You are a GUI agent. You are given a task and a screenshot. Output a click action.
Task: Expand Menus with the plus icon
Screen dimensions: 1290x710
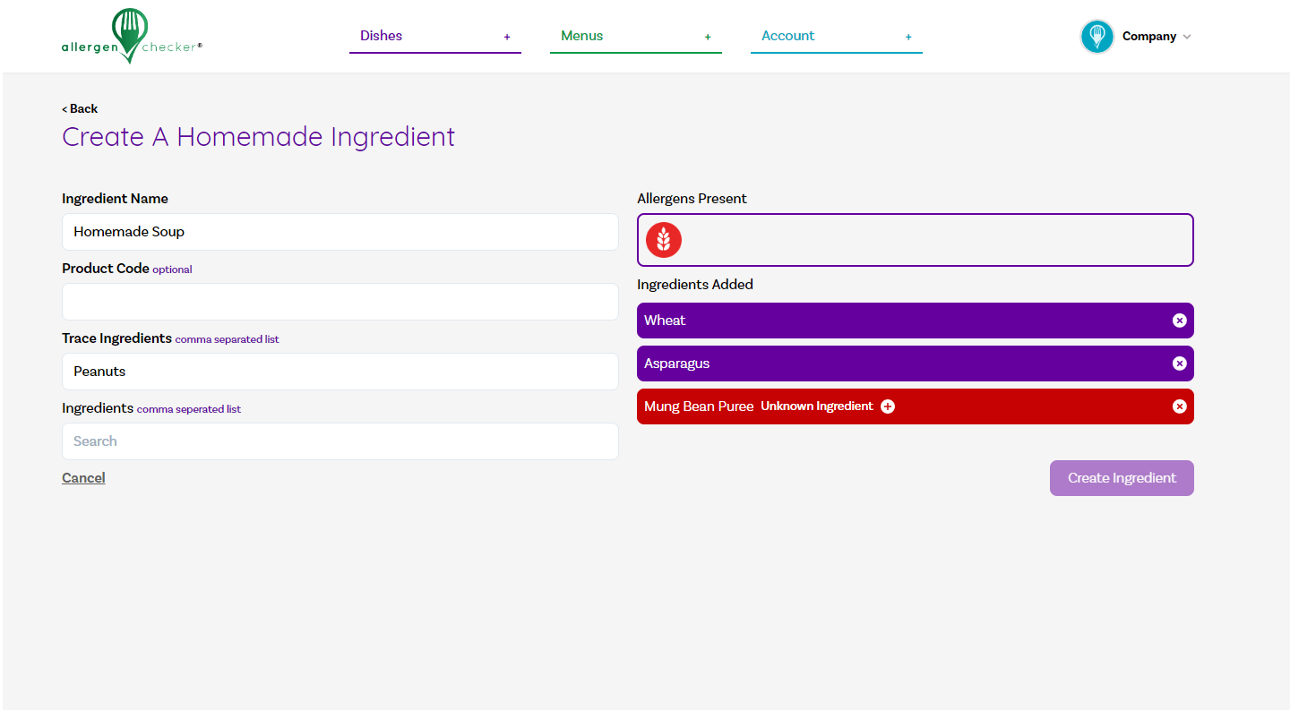tap(708, 37)
